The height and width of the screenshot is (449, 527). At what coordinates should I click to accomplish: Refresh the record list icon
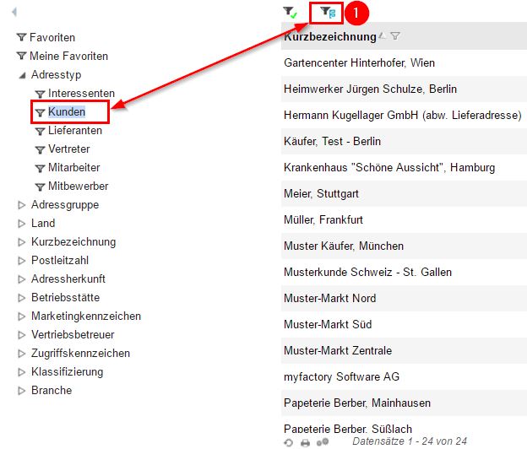click(288, 442)
